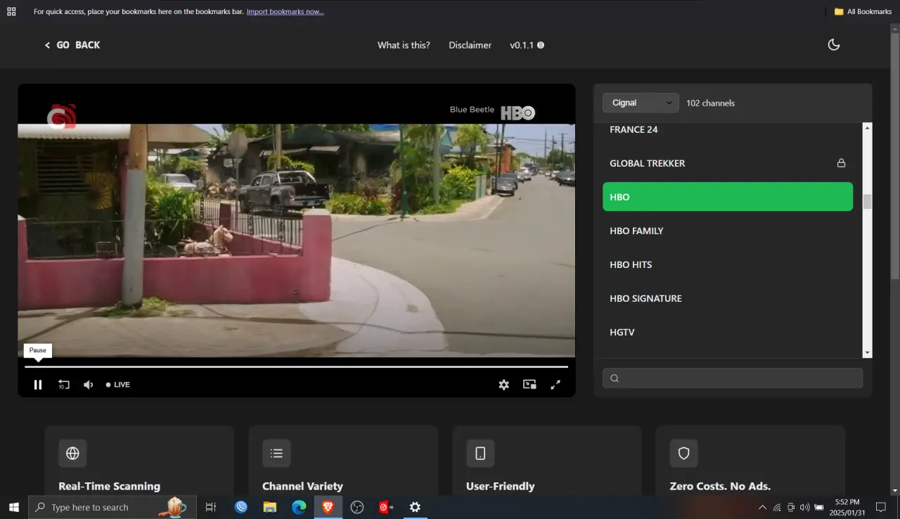The image size is (900, 519).
Task: Choose the locked GLOBAL TREKKER channel
Action: tap(728, 163)
